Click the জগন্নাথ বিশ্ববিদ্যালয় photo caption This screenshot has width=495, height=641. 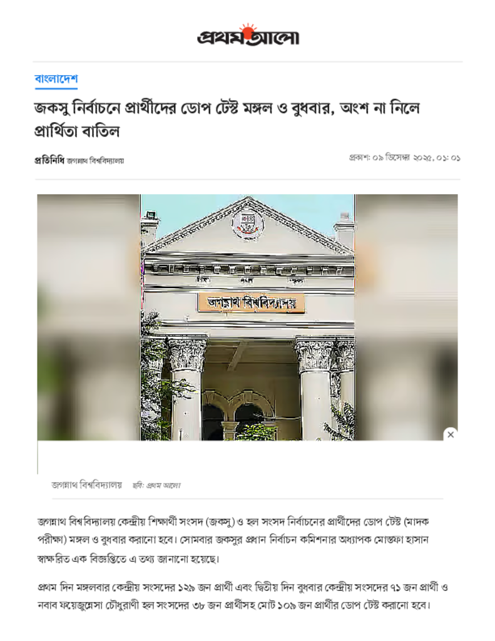pos(86,485)
